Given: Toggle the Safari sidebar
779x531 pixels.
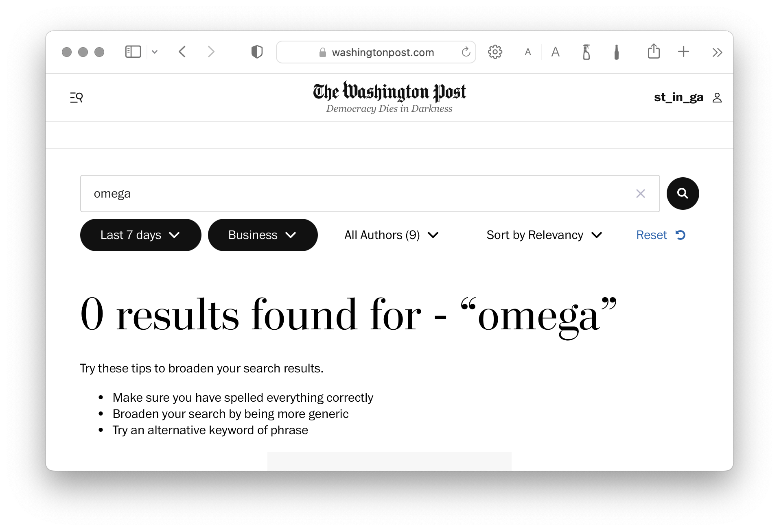Looking at the screenshot, I should click(133, 52).
